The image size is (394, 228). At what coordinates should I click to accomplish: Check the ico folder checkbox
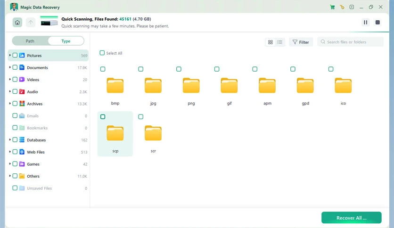[x=331, y=69]
